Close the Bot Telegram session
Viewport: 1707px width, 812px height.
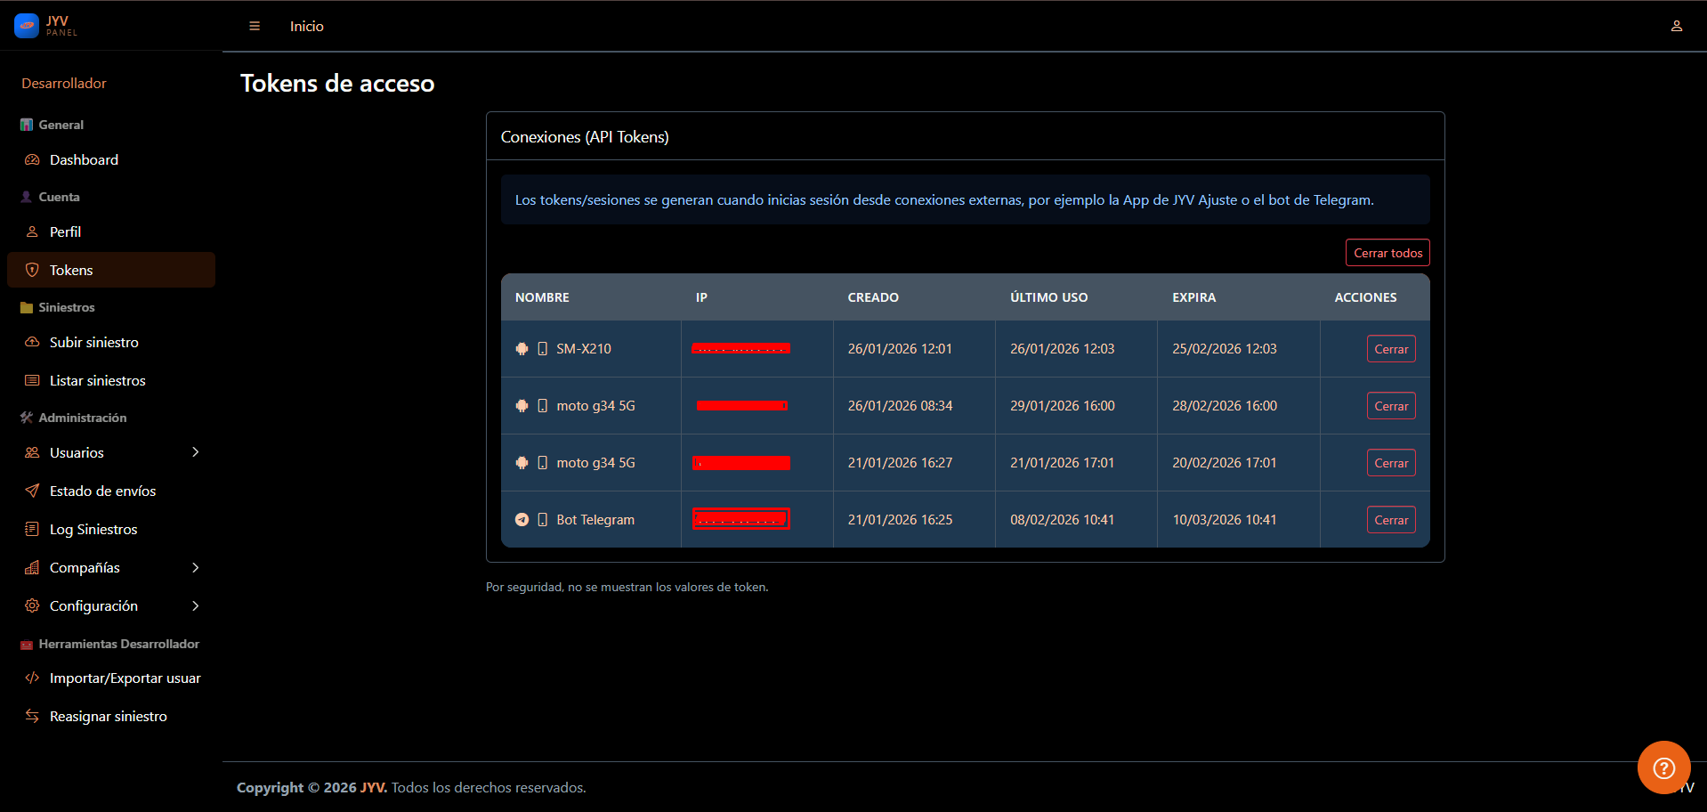(x=1390, y=520)
